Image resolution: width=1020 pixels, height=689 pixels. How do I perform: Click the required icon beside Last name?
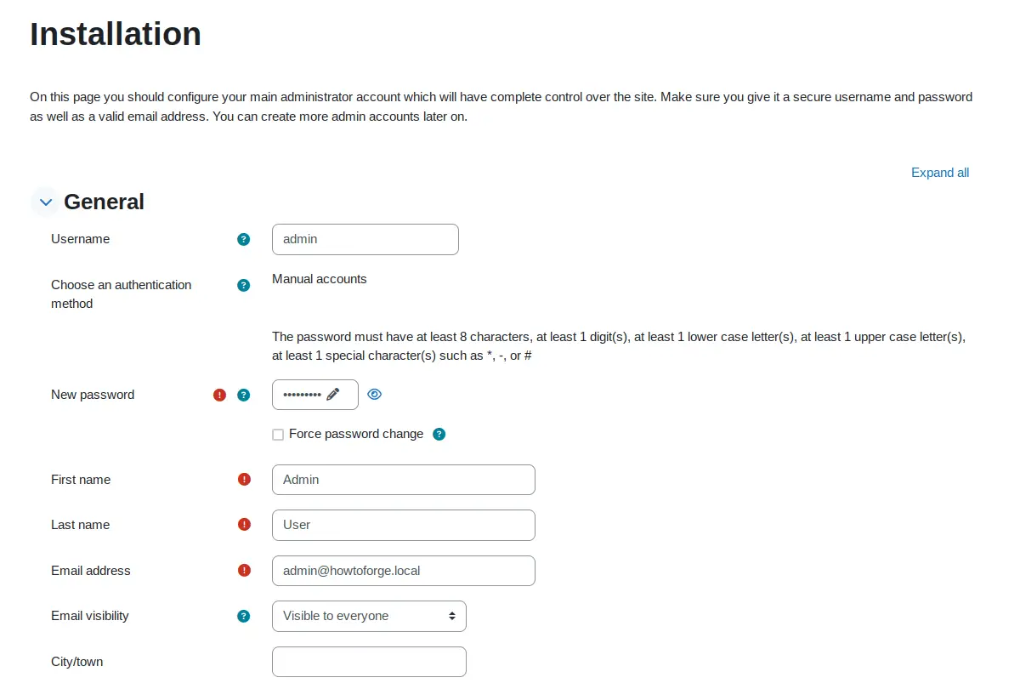[x=245, y=525]
